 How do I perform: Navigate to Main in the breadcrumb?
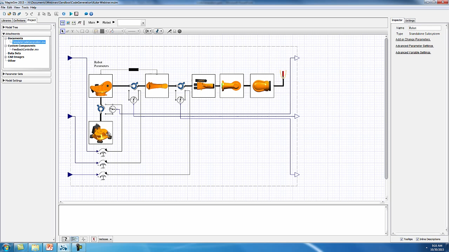(x=92, y=22)
